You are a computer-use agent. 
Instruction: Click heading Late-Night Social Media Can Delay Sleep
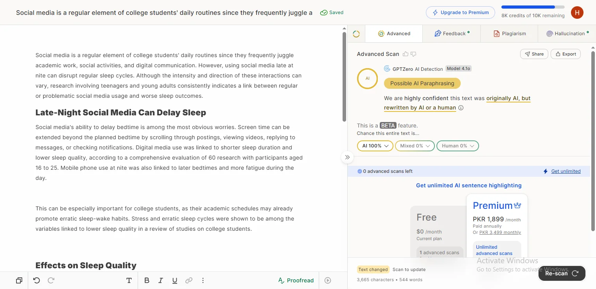[121, 113]
